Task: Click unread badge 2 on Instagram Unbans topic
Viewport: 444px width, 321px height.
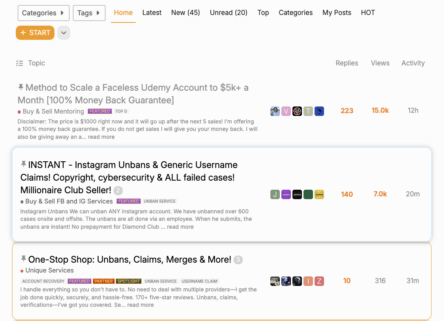Action: coord(118,190)
